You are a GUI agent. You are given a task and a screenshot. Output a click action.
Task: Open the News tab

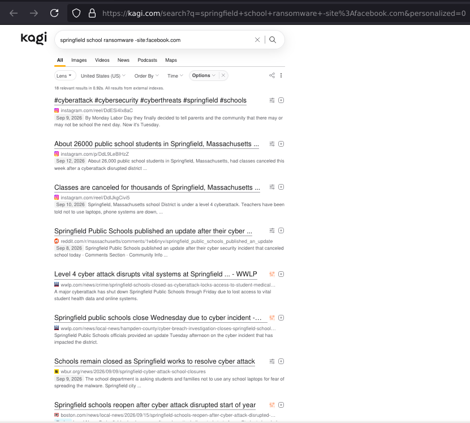[123, 60]
